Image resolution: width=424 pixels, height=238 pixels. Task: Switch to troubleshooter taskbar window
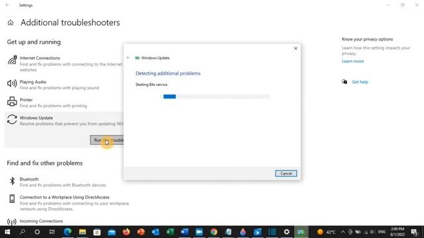pos(301,232)
